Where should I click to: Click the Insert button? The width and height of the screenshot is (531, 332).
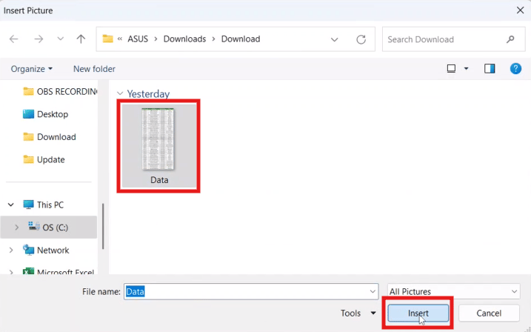(x=418, y=313)
